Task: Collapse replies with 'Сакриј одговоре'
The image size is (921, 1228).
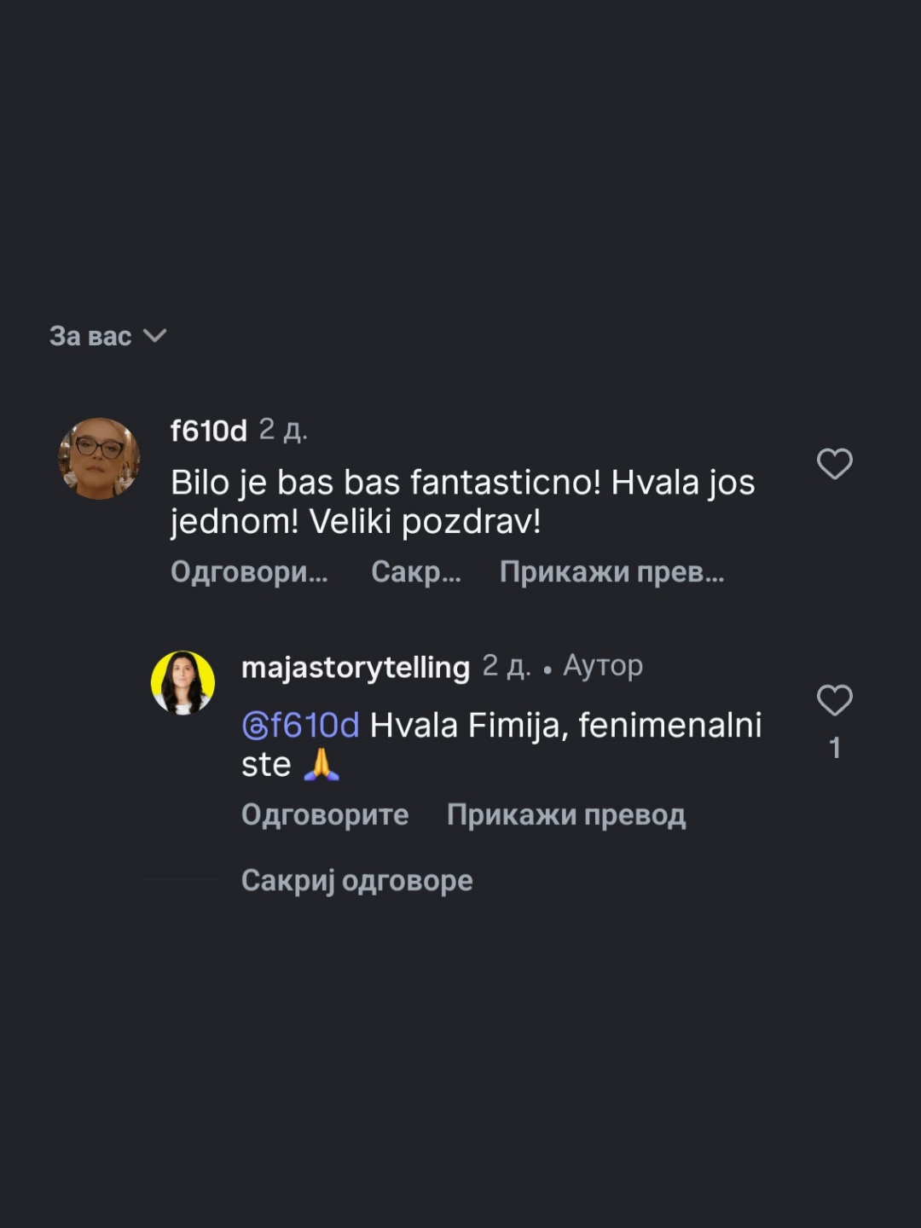Action: [x=356, y=880]
